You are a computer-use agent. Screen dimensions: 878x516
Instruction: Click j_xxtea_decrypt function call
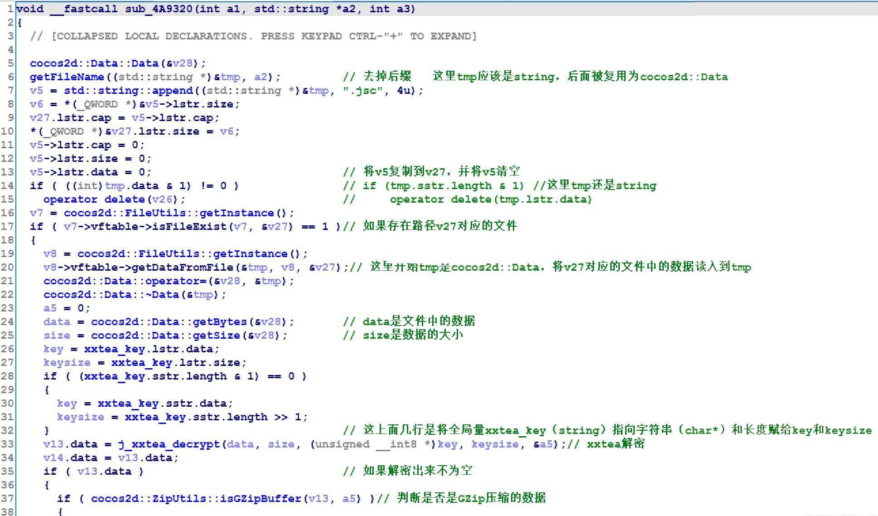pyautogui.click(x=169, y=444)
